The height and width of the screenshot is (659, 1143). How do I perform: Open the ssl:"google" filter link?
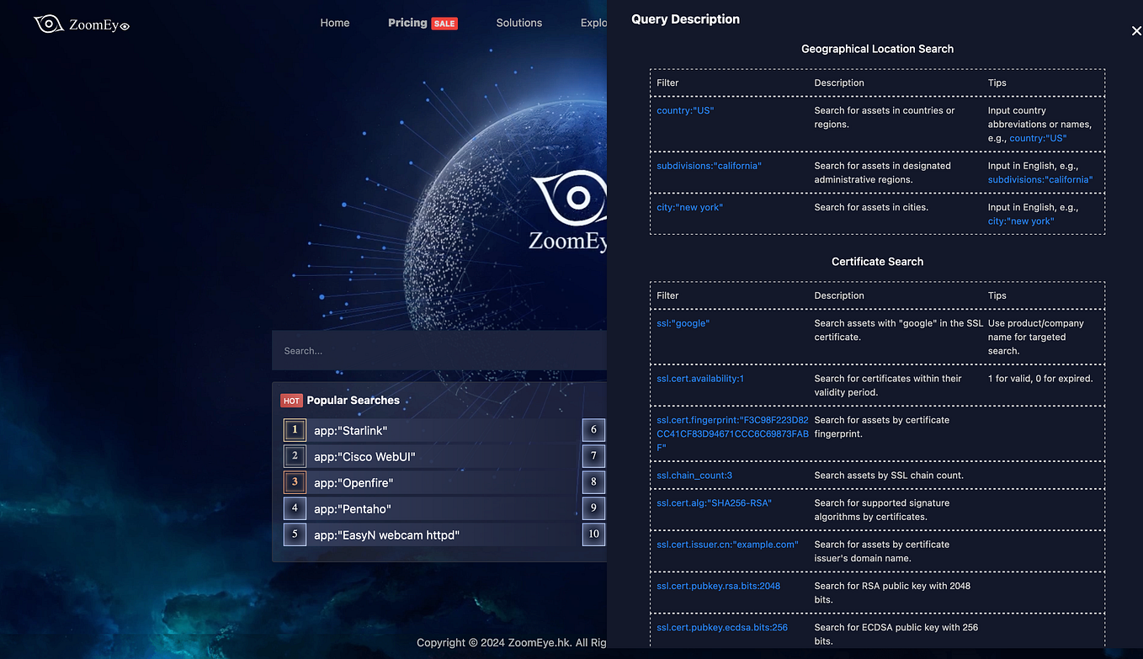682,323
